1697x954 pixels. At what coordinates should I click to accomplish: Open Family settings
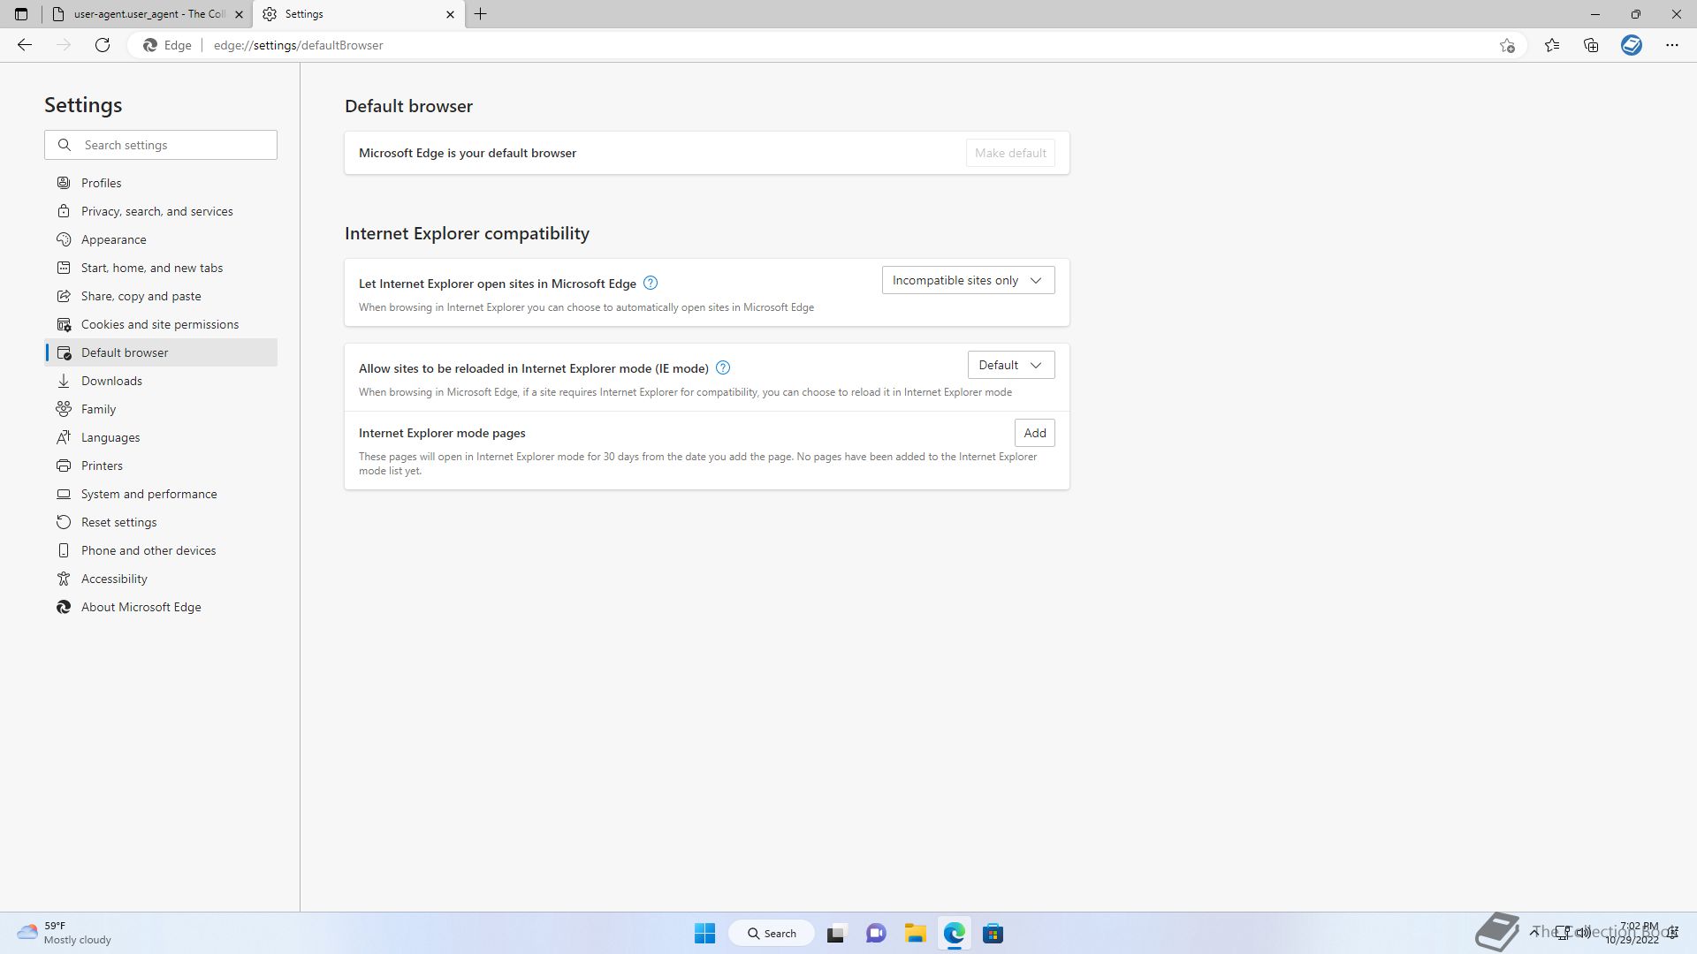click(x=161, y=409)
